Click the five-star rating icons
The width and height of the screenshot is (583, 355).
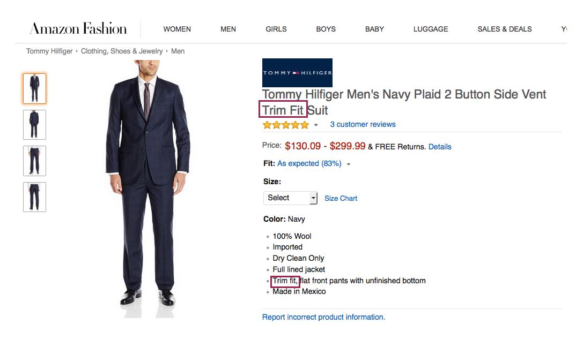tap(285, 125)
